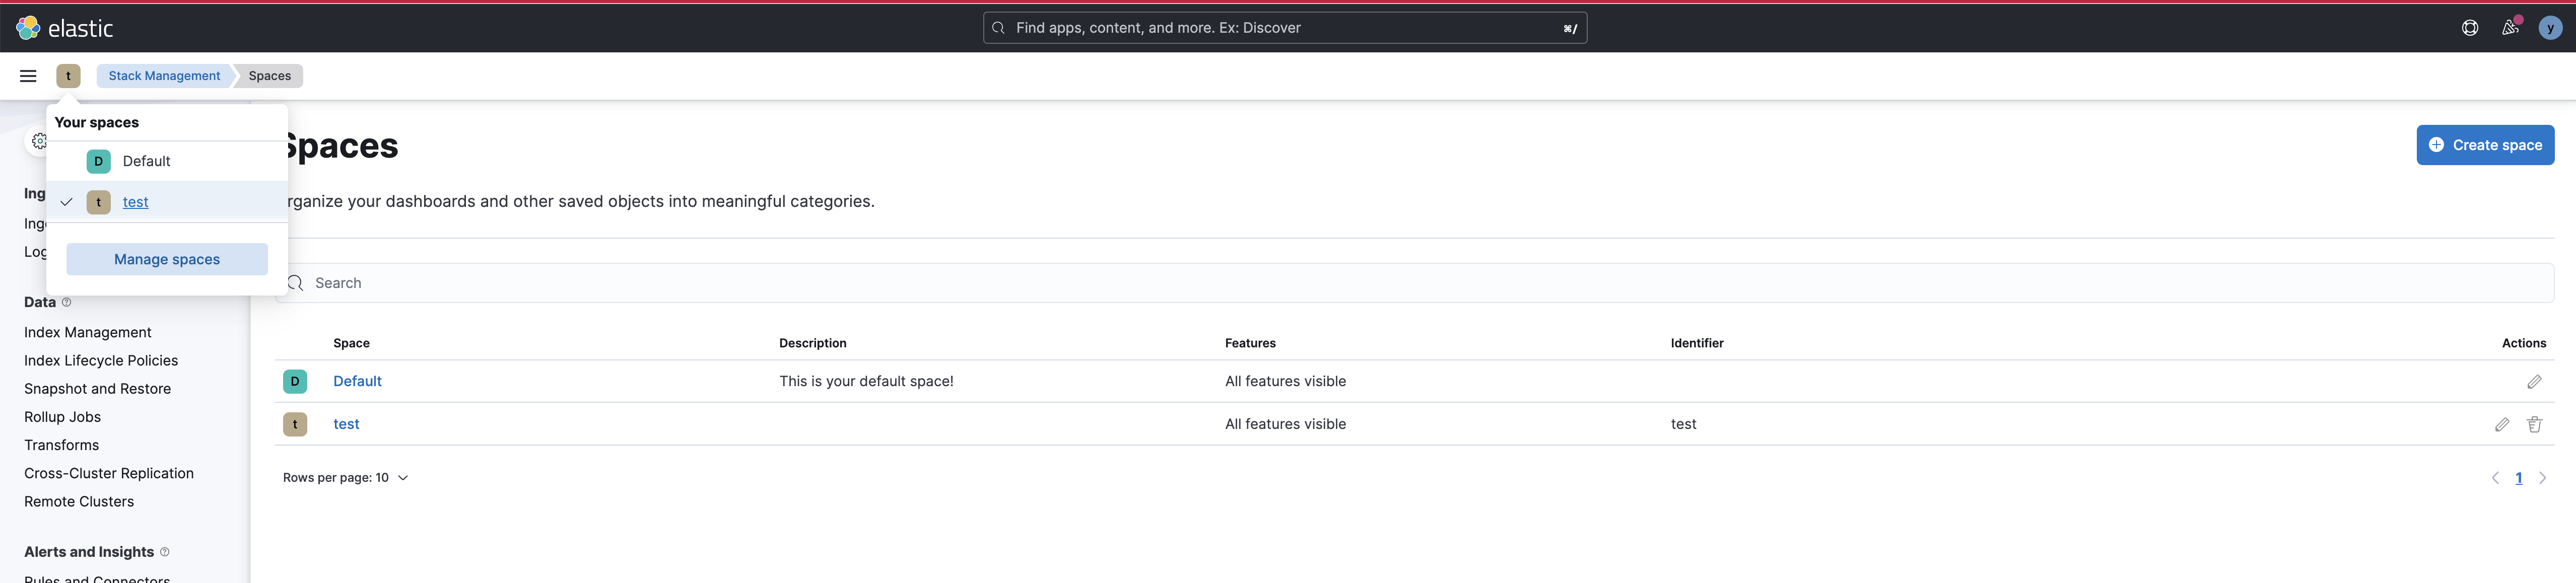2576x583 pixels.
Task: Open the Default space link in table
Action: pyautogui.click(x=357, y=381)
